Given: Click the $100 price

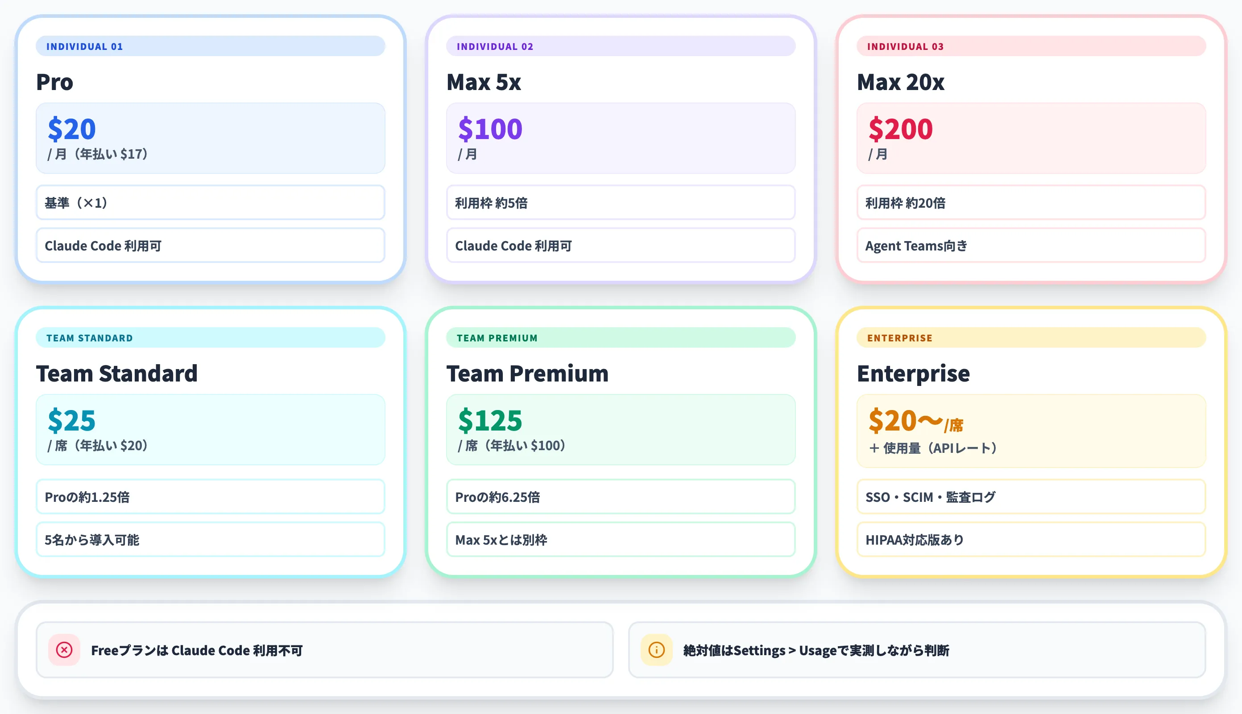Looking at the screenshot, I should (x=490, y=129).
